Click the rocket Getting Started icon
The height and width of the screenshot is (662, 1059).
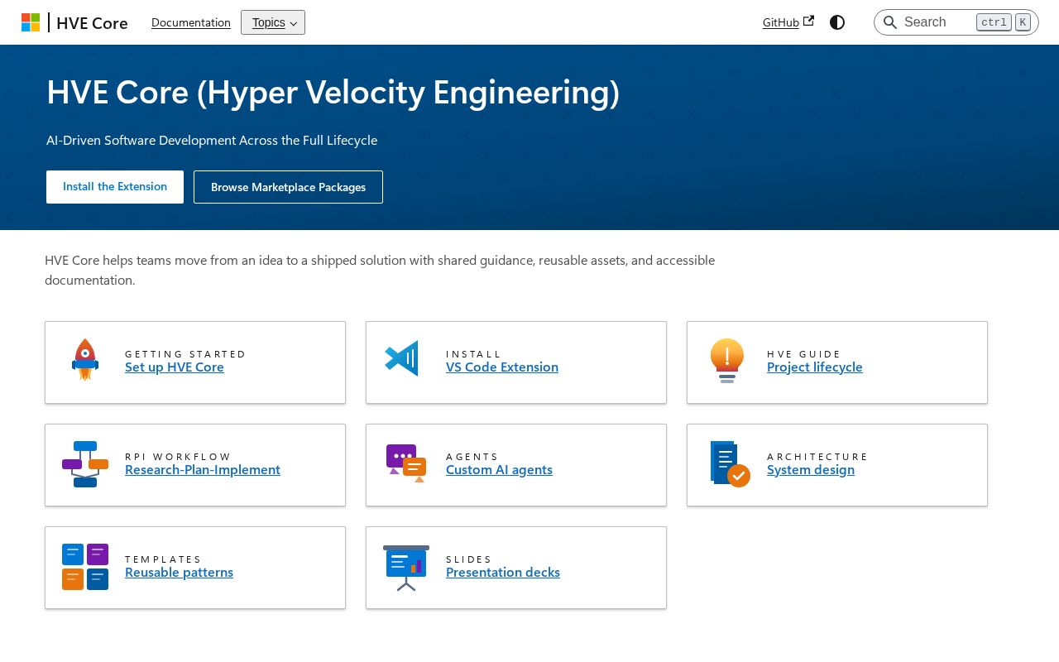click(x=85, y=360)
